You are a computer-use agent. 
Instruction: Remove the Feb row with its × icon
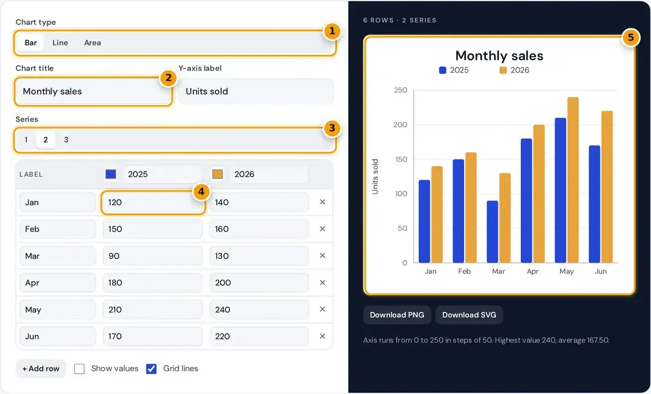click(x=322, y=229)
